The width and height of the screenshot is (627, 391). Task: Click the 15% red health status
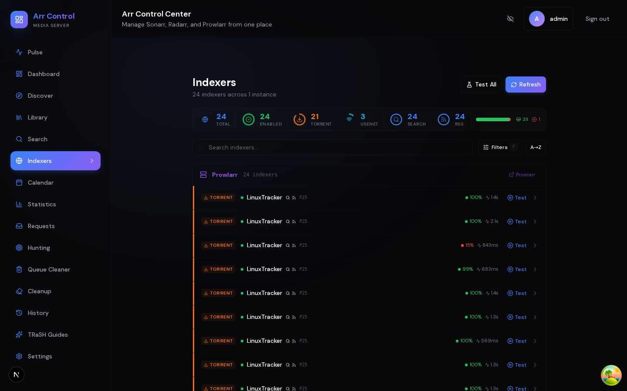(x=467, y=245)
